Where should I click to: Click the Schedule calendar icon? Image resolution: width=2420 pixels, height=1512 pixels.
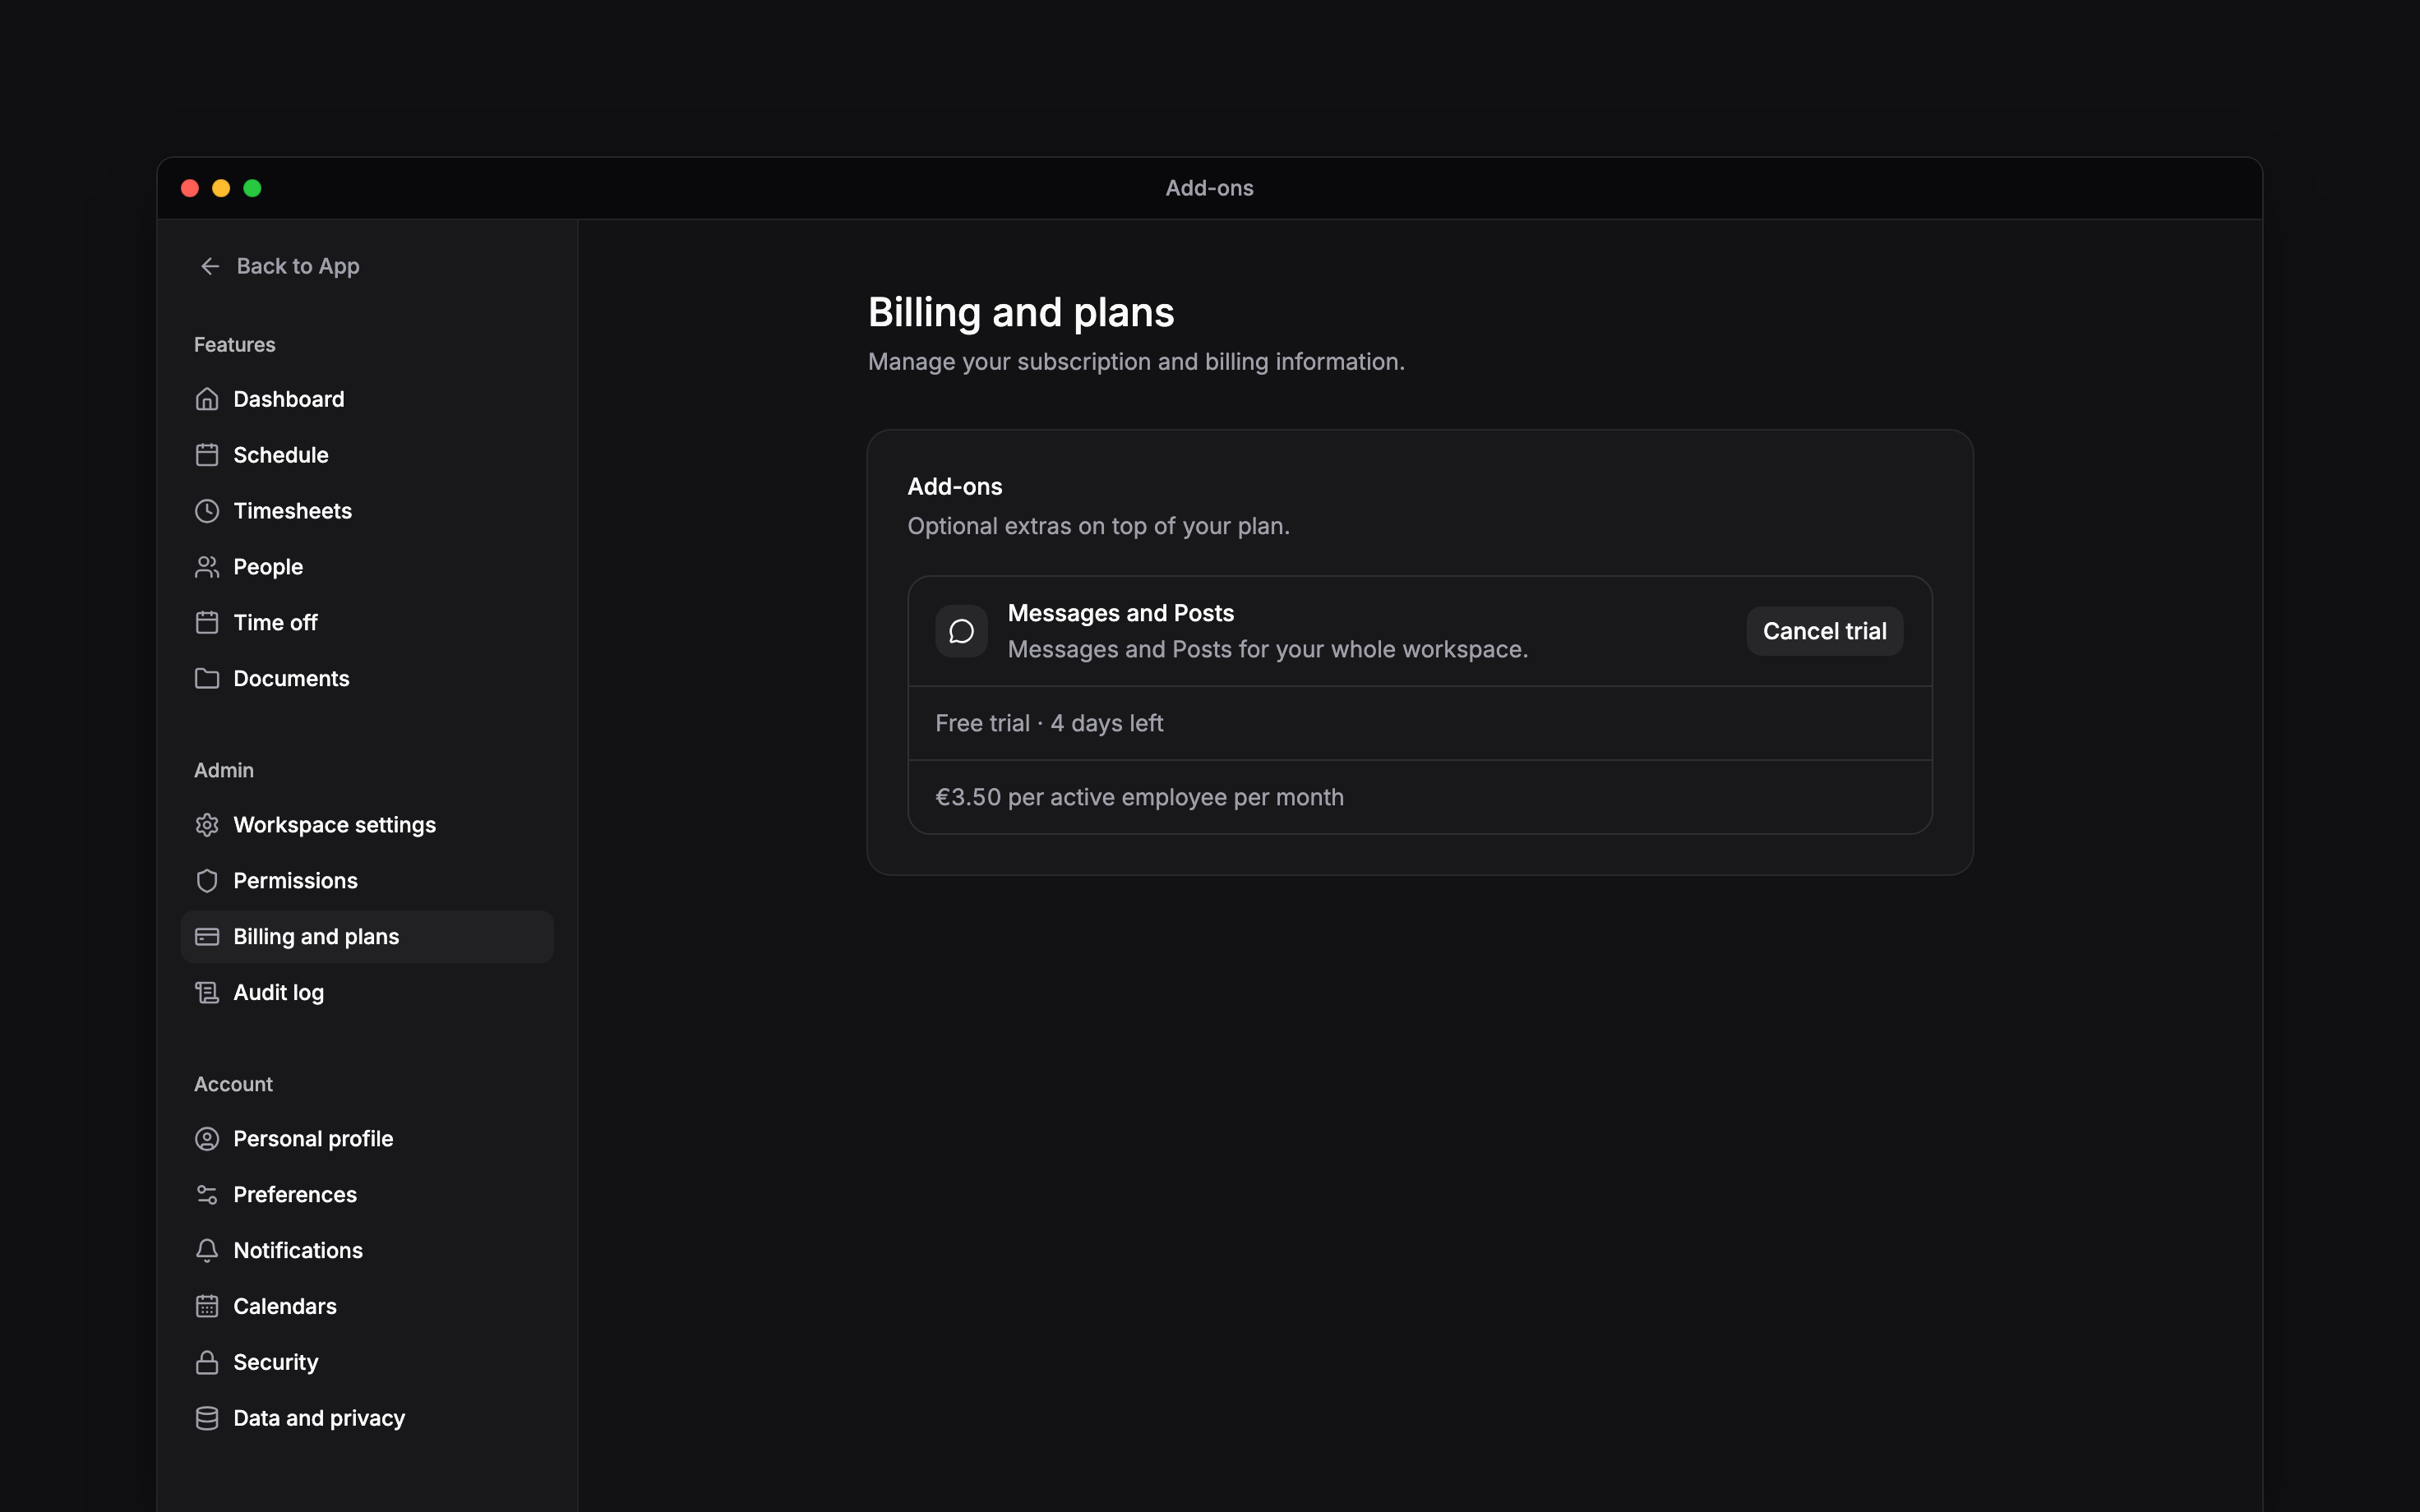tap(207, 455)
